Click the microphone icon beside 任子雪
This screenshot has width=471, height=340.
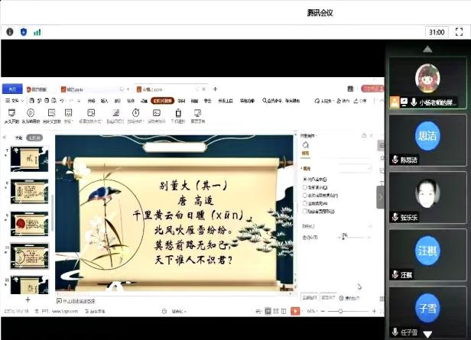(x=395, y=332)
